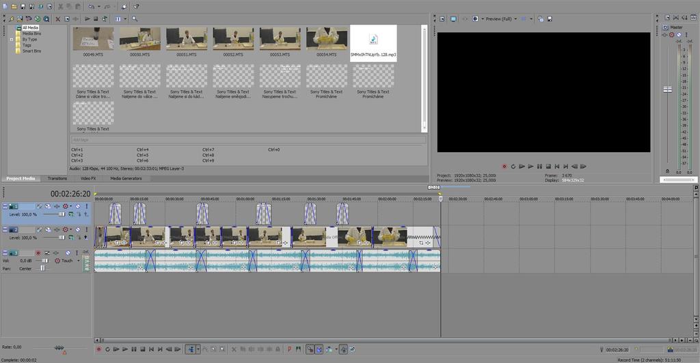
Task: Click the Search Media Bins magnifier icon
Action: tap(135, 19)
